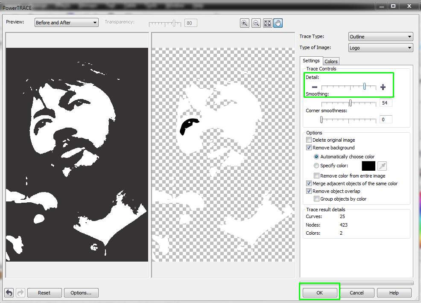Click the Smoothing slider handle
The image size is (421, 303).
[350, 103]
